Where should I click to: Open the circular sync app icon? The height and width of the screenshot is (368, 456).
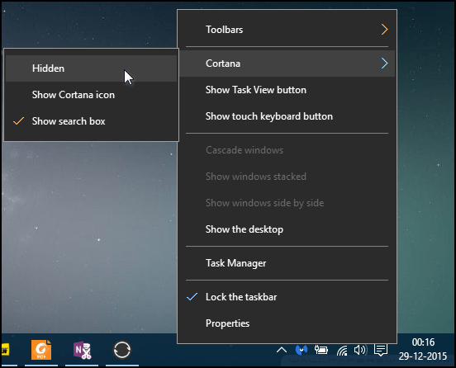point(122,350)
